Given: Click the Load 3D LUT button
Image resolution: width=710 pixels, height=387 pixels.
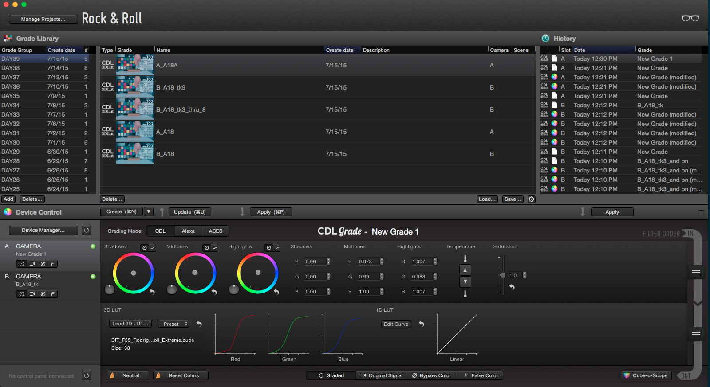Looking at the screenshot, I should click(x=130, y=324).
